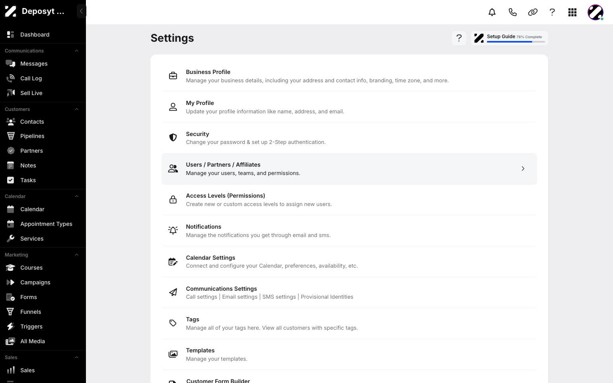Click the Campaigns play icon
The image size is (613, 383).
pyautogui.click(x=11, y=282)
